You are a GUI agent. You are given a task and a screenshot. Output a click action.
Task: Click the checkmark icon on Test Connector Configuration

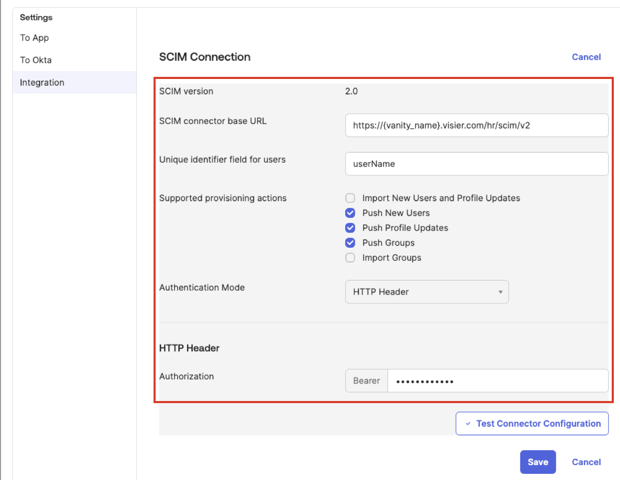pos(468,423)
